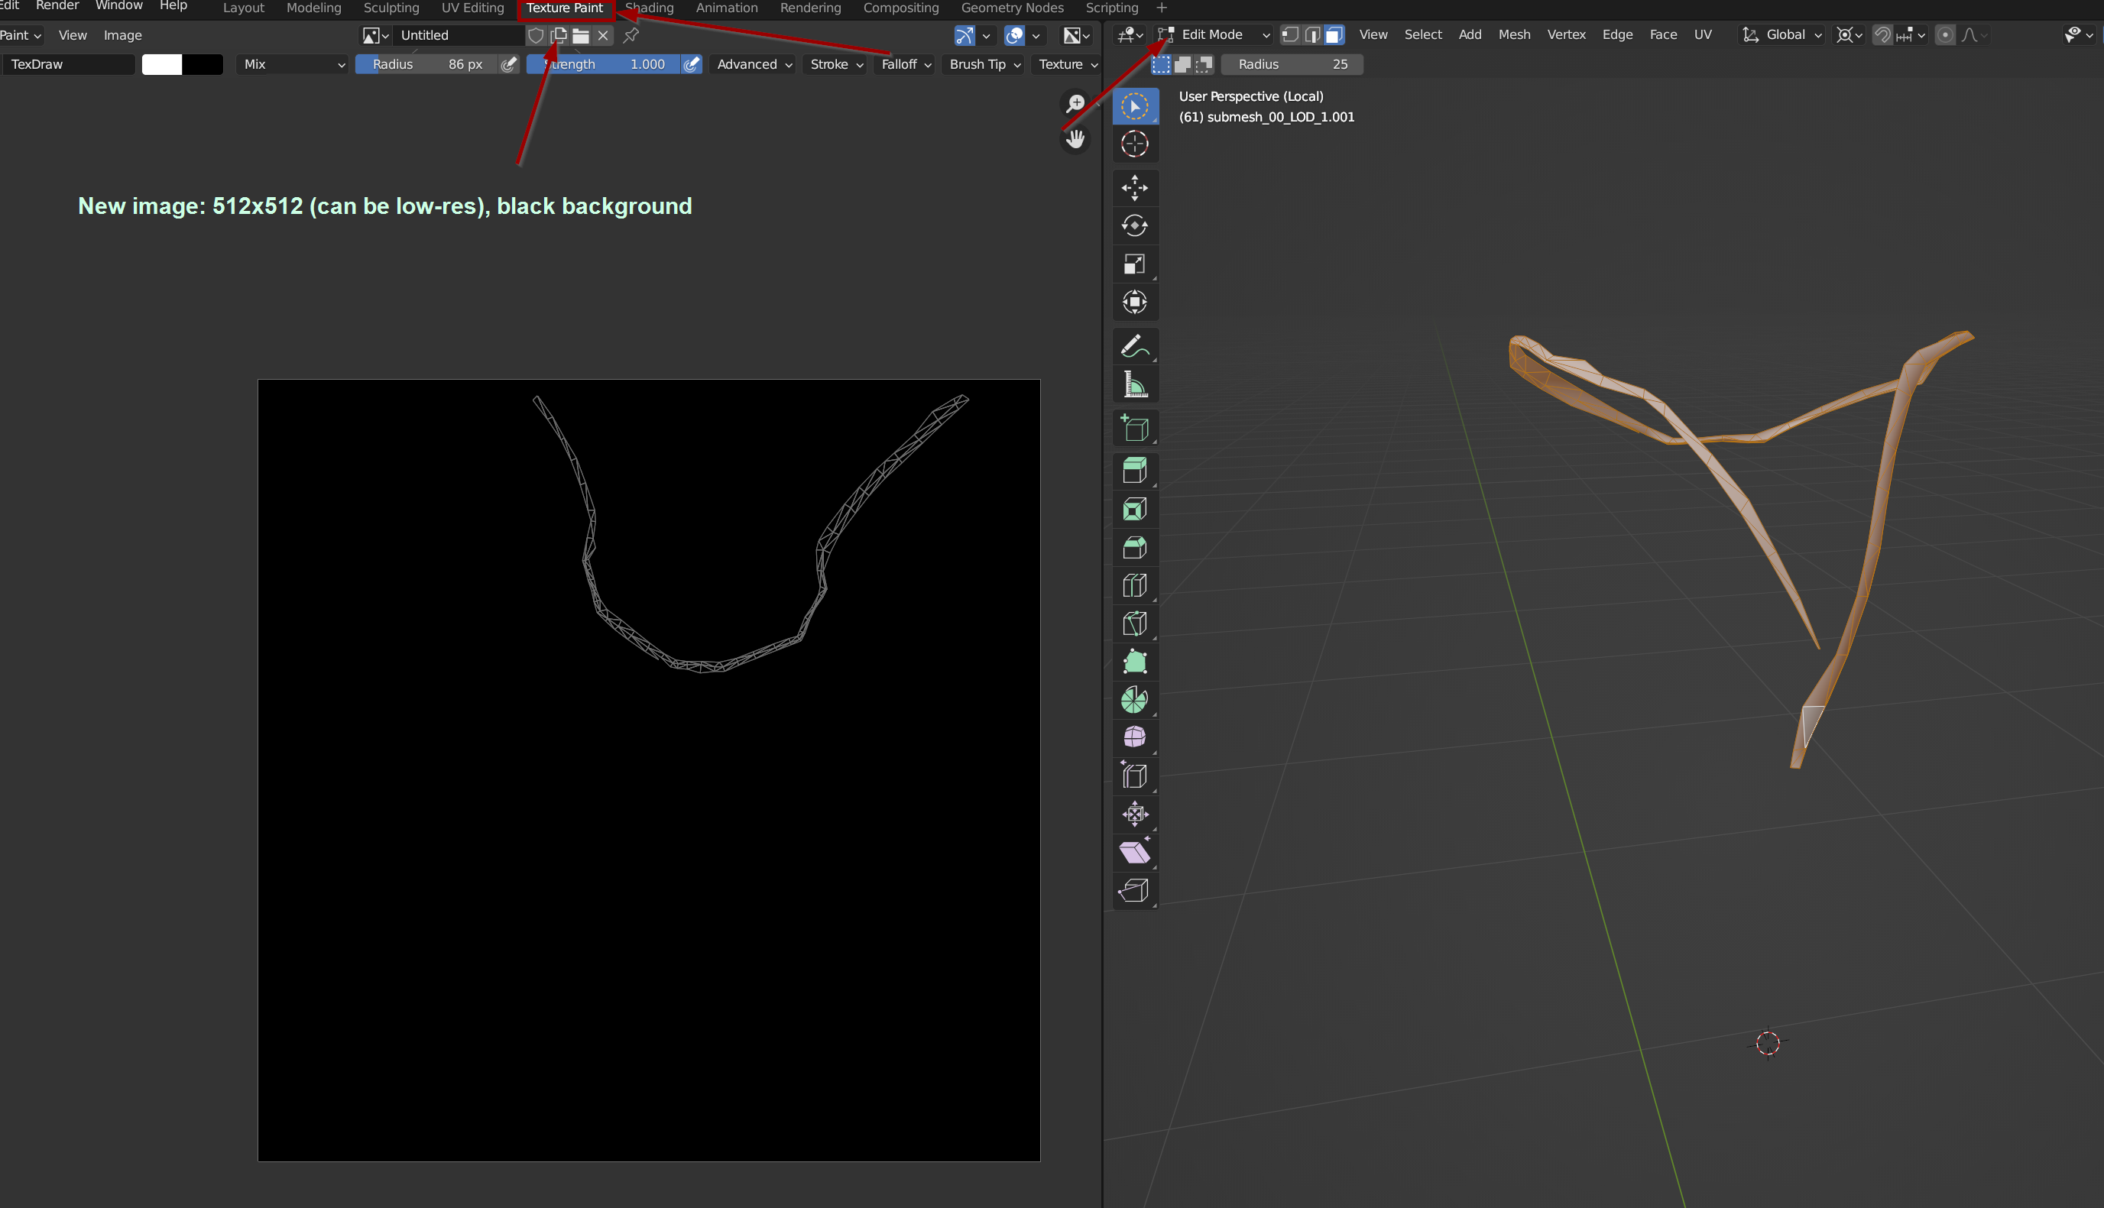Select the Rotate tool

(x=1134, y=225)
